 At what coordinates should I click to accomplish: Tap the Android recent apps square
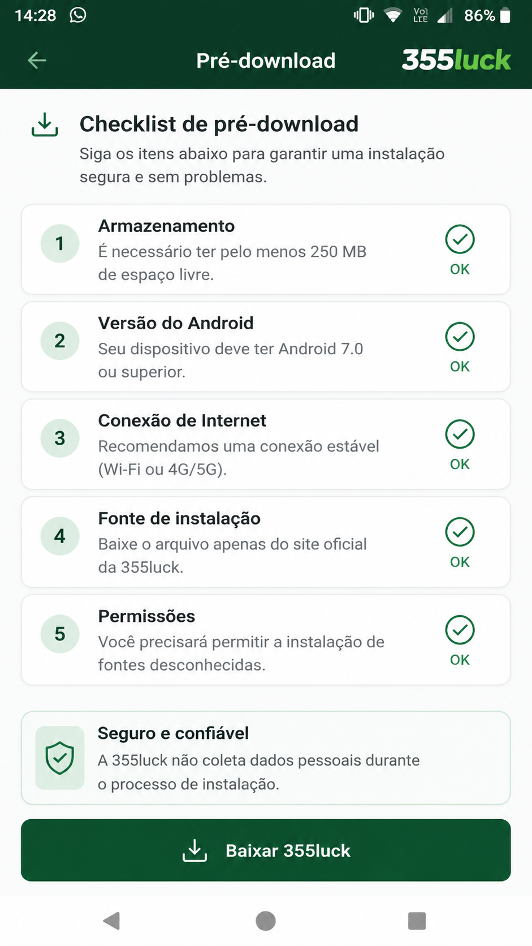click(417, 921)
